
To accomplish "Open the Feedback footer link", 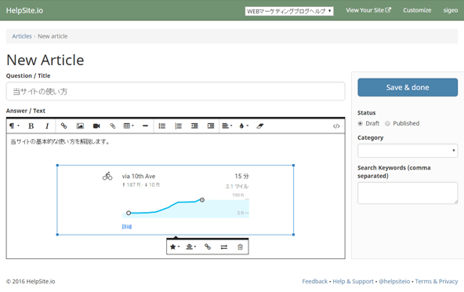I will point(314,281).
